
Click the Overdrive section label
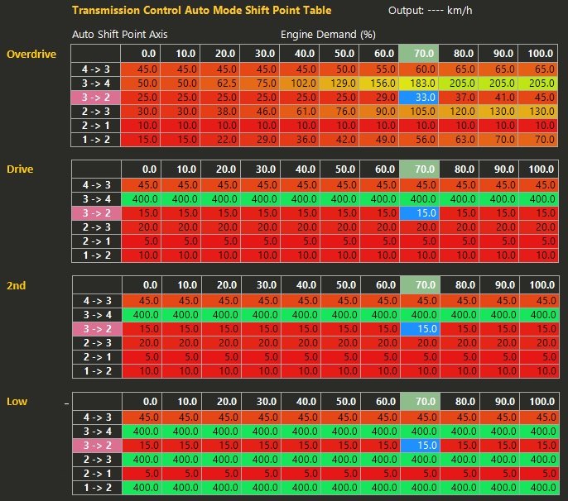click(x=31, y=54)
